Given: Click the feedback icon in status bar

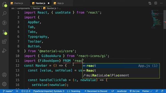Looking at the screenshot, I should click(157, 91).
